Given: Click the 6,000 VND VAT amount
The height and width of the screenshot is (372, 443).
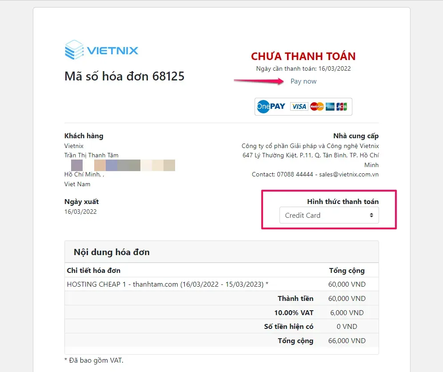Looking at the screenshot, I should click(347, 312).
